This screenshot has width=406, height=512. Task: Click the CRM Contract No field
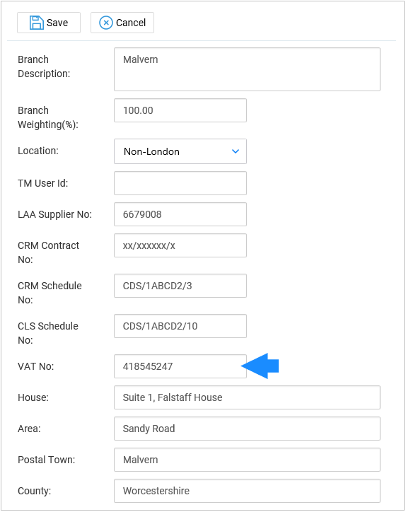tap(180, 245)
